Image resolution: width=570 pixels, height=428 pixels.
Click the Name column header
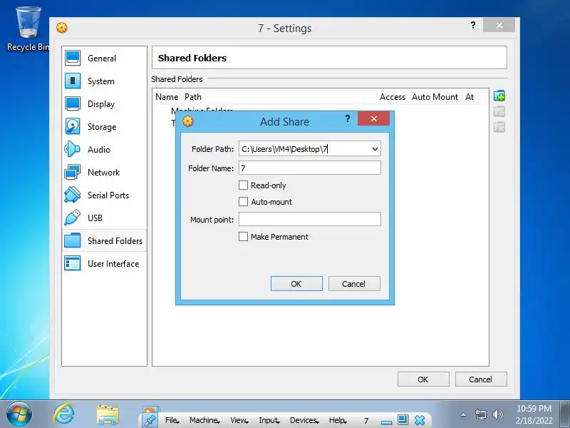[167, 97]
